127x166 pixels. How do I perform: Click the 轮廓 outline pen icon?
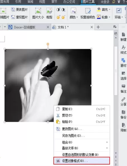pyautogui.click(x=99, y=17)
